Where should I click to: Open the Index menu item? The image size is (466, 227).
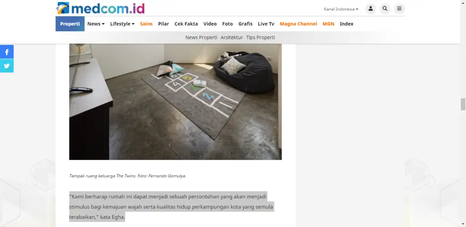tap(346, 24)
